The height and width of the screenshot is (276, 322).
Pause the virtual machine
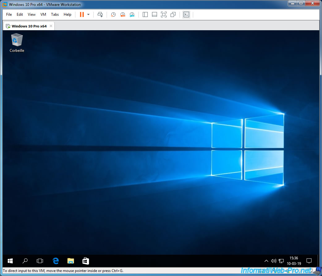point(82,14)
